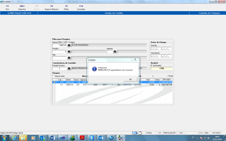The height and width of the screenshot is (141, 226).
Task: Uncheck the selected cheque row for bank 19
Action: (54, 82)
